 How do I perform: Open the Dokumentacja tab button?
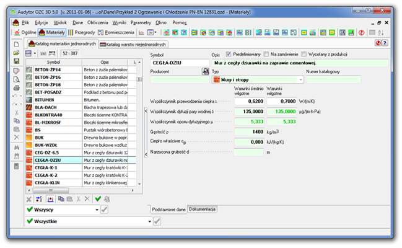coord(202,209)
